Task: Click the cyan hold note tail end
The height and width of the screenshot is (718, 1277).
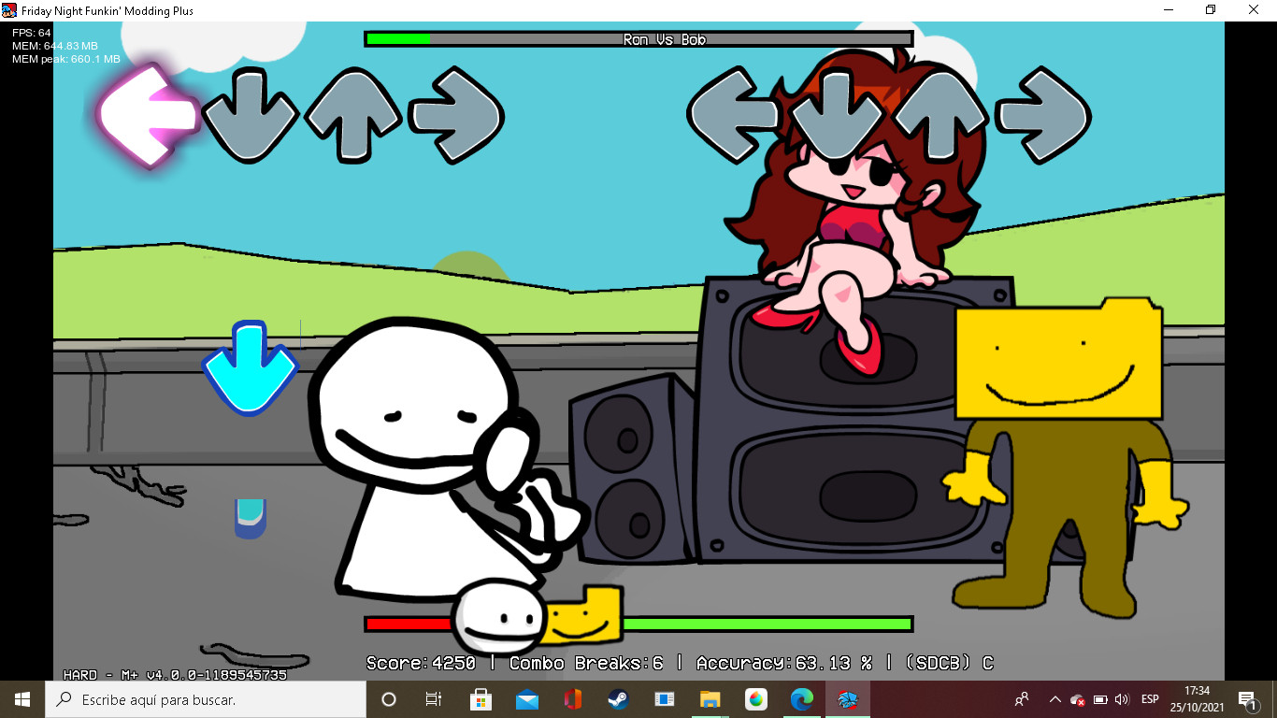Action: pyautogui.click(x=251, y=519)
